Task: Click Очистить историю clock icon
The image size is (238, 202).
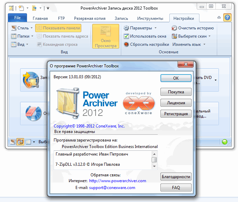Action: [174, 28]
